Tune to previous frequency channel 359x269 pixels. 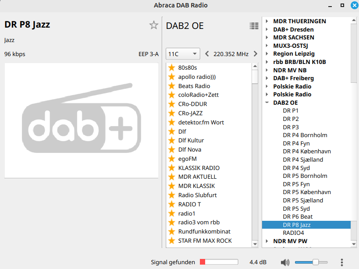[x=207, y=54]
